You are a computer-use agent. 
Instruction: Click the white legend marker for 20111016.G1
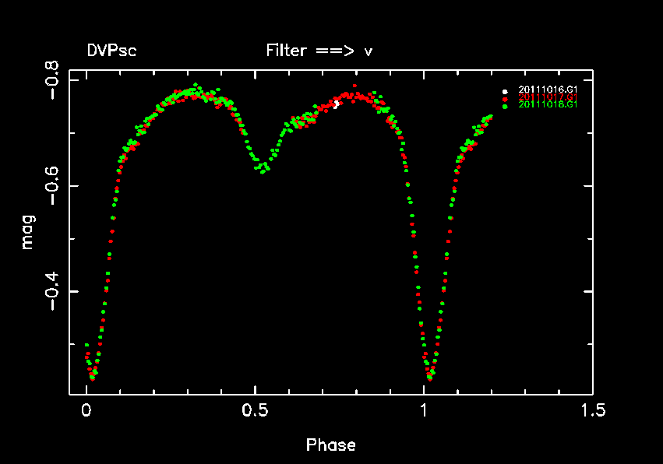505,90
